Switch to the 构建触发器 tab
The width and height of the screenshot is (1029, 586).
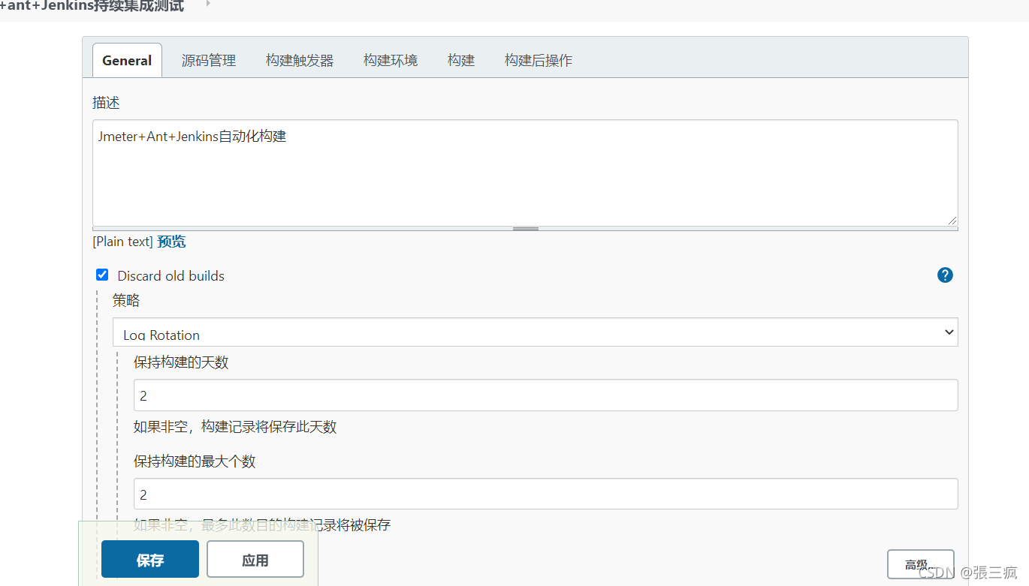click(300, 61)
